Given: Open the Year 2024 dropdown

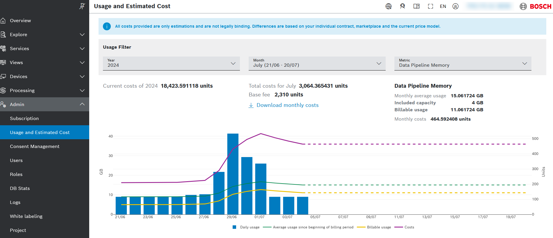Looking at the screenshot, I should (x=171, y=63).
